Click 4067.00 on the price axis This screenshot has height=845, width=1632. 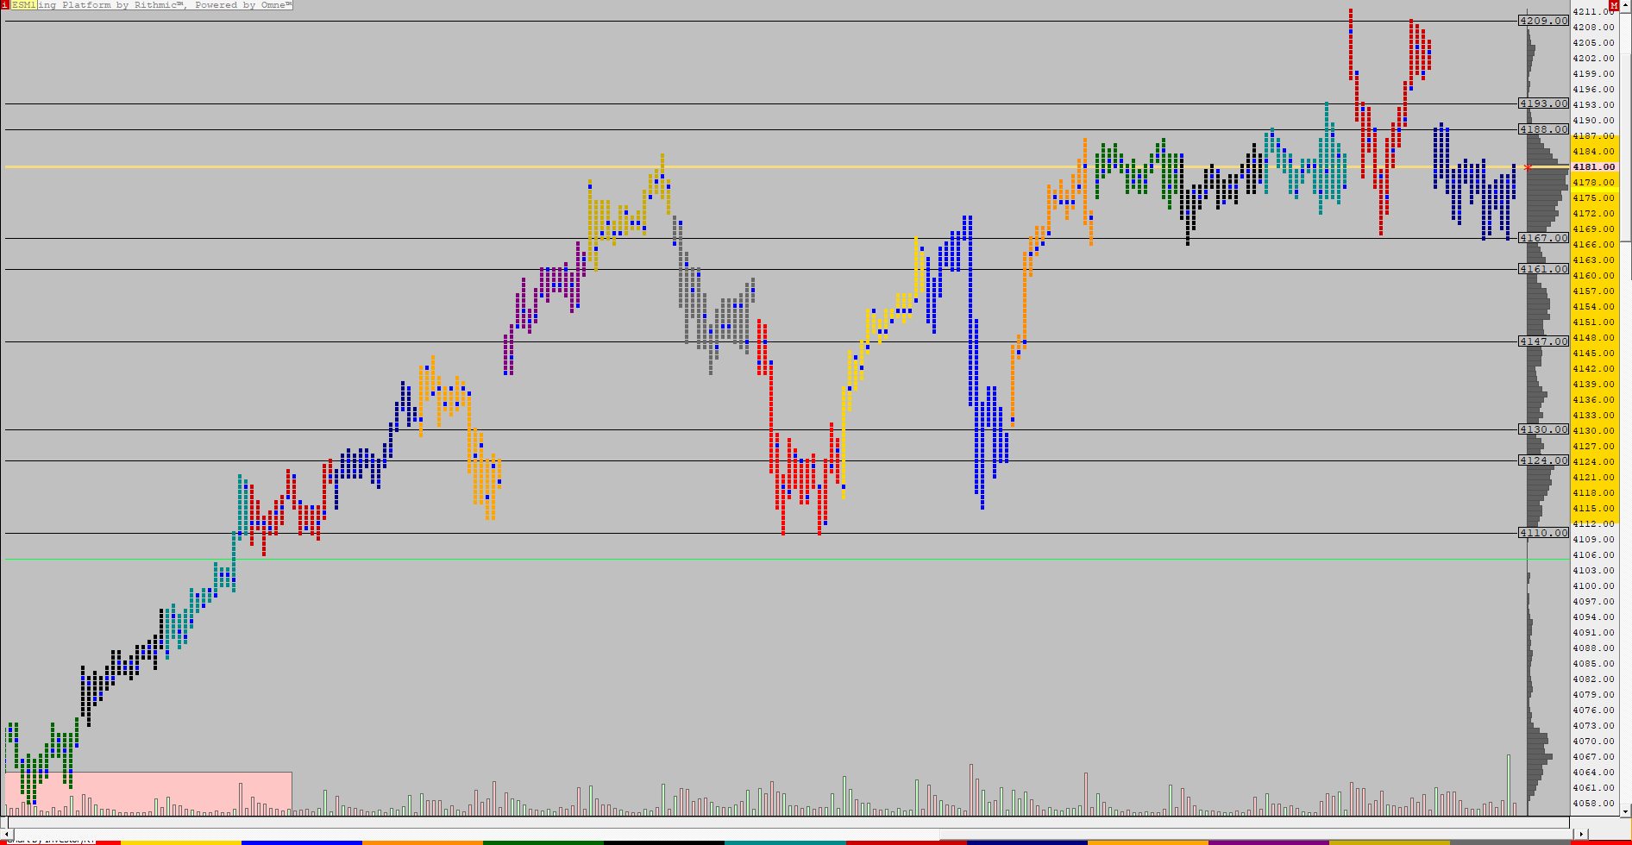1594,757
